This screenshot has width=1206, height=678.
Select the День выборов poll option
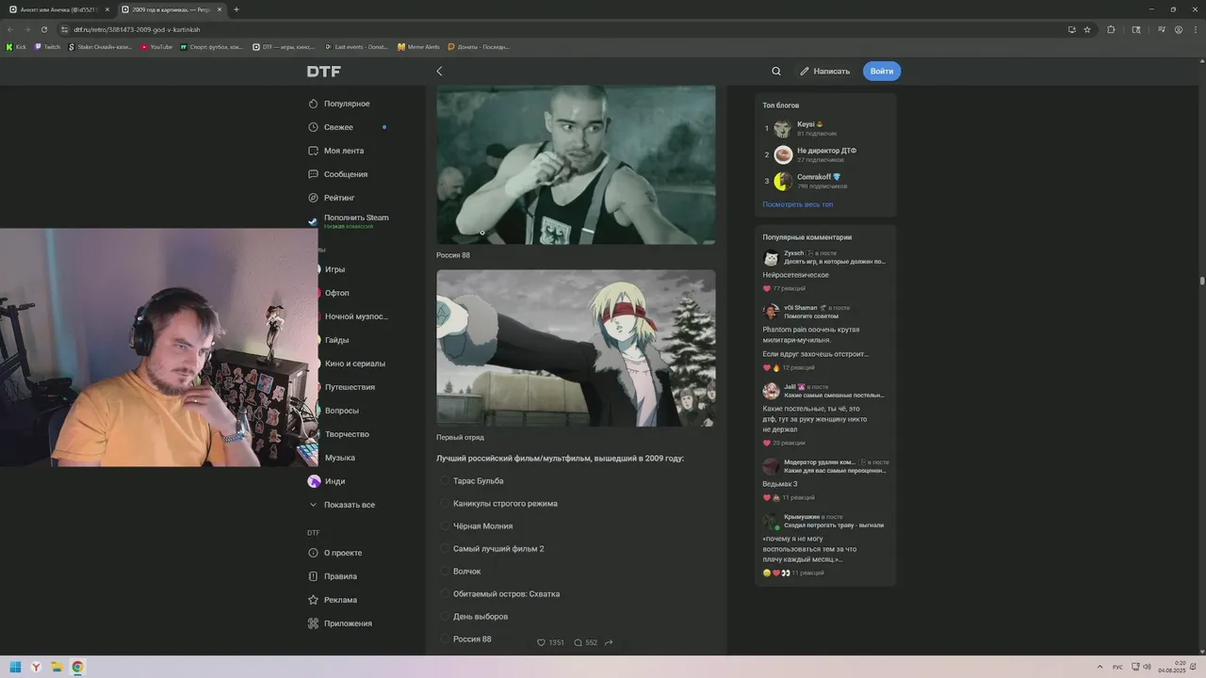coord(474,617)
